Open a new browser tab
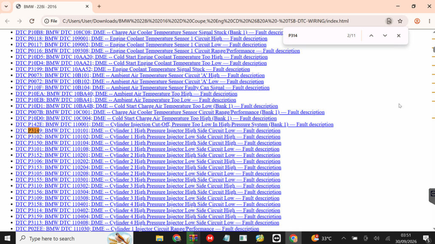This screenshot has height=244, width=435. click(x=99, y=6)
